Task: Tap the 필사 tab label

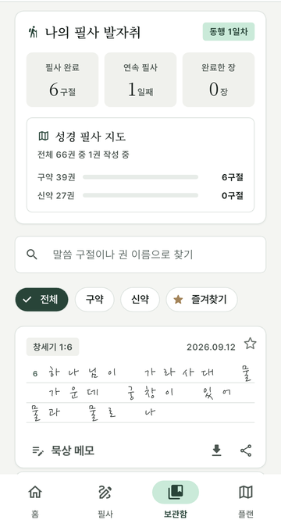Action: [x=105, y=514]
